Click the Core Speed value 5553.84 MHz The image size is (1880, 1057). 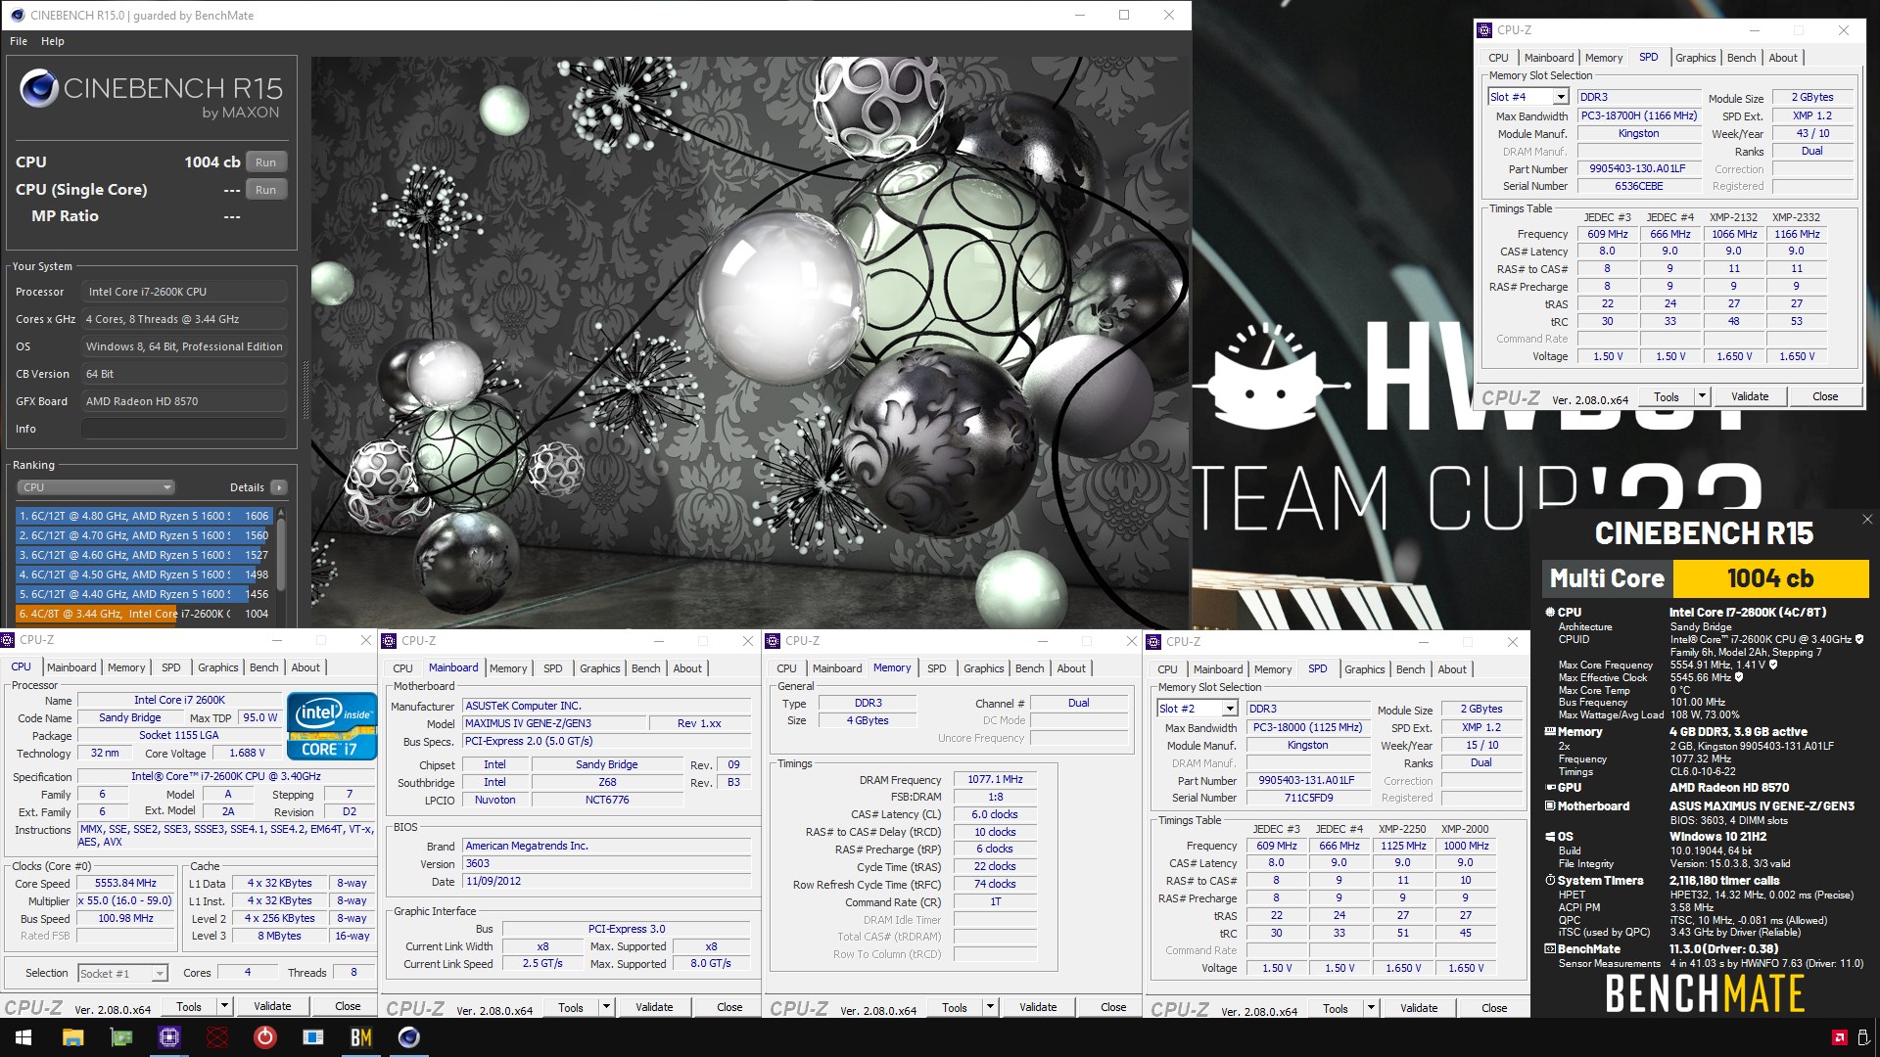click(125, 884)
